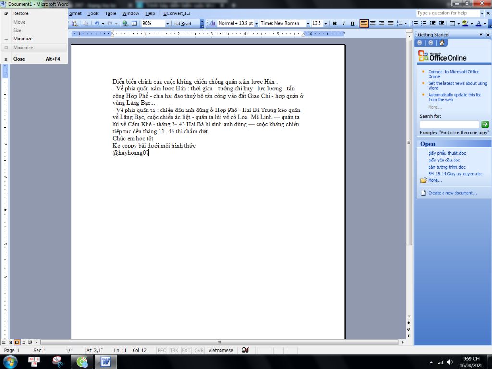Viewport: 492px width, 369px height.
Task: Click Get the latest news about using Word
Action: pyautogui.click(x=457, y=86)
